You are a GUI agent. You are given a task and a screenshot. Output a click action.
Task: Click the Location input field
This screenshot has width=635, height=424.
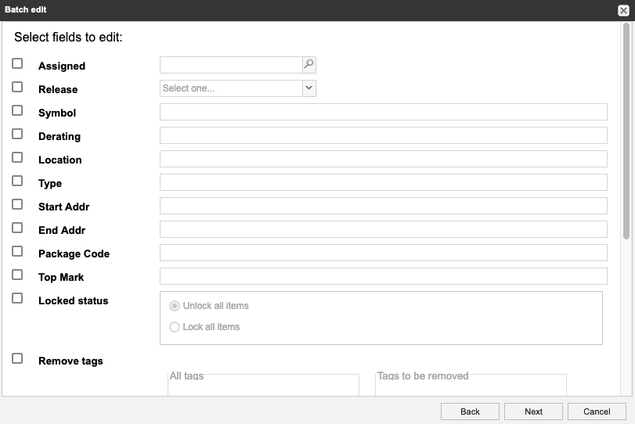tap(383, 159)
